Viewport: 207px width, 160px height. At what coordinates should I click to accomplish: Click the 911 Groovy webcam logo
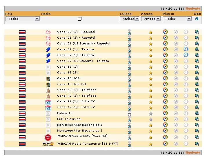click(48, 137)
